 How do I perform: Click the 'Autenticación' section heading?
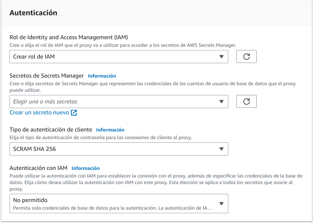[33, 13]
